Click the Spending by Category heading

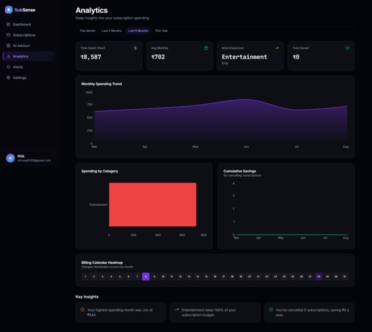[x=100, y=171]
